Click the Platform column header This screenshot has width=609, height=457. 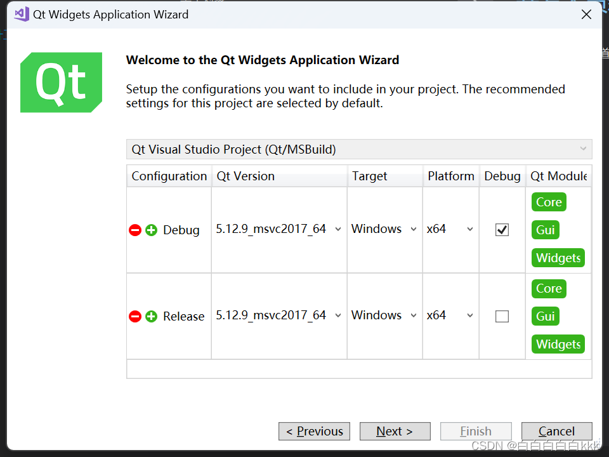pyautogui.click(x=451, y=176)
